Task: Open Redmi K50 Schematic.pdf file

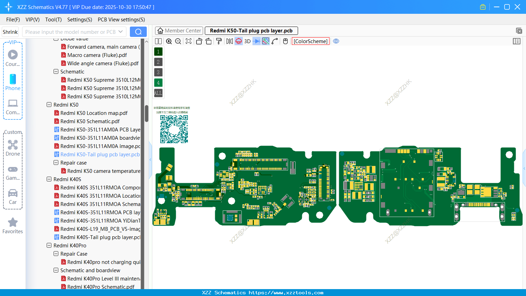Action: pyautogui.click(x=90, y=121)
